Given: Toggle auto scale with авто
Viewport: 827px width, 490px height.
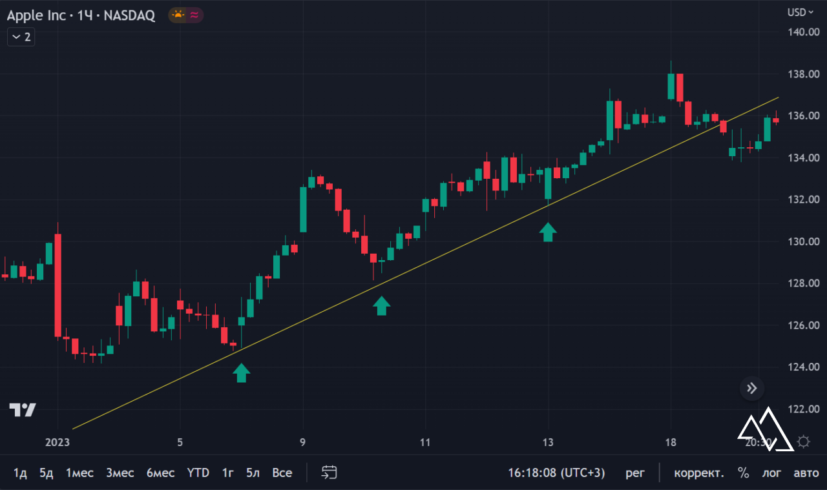Looking at the screenshot, I should tap(805, 473).
